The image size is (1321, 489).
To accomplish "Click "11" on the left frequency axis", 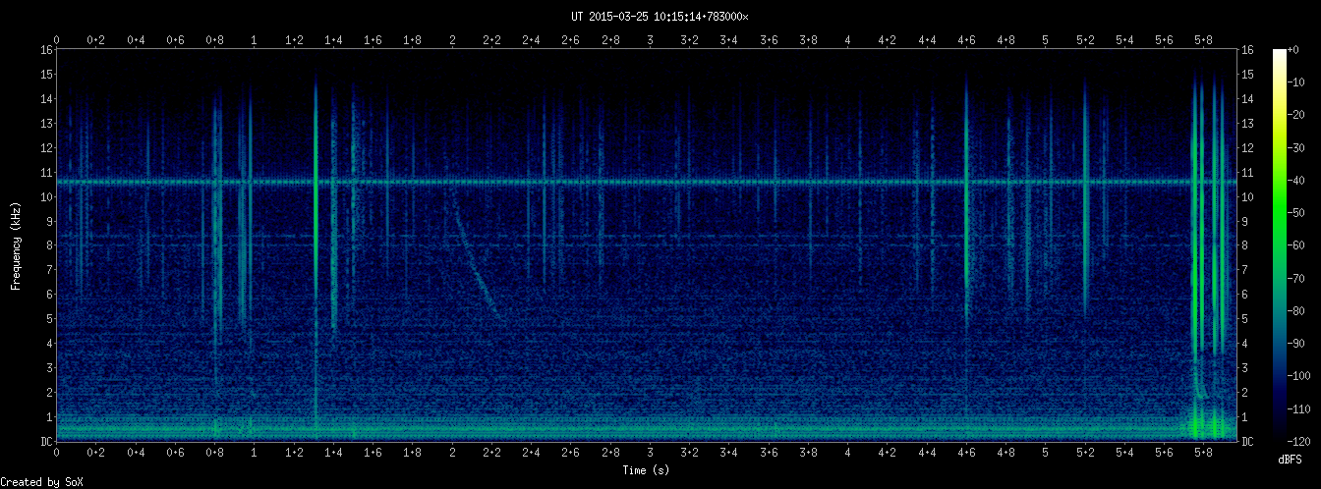I will click(46, 173).
